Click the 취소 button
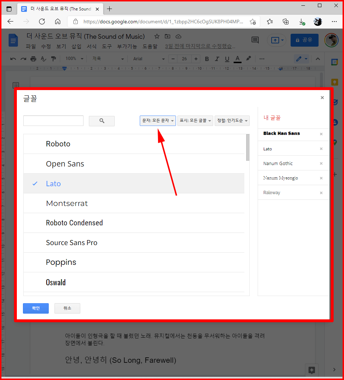Image resolution: width=344 pixels, height=380 pixels. coord(67,308)
